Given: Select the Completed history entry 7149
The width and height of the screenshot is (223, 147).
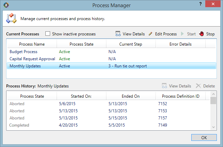Looking at the screenshot, I should click(x=109, y=125).
